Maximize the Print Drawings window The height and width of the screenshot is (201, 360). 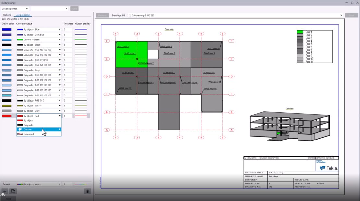[352, 3]
